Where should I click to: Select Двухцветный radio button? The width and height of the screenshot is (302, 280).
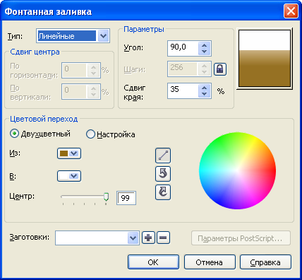pos(14,134)
